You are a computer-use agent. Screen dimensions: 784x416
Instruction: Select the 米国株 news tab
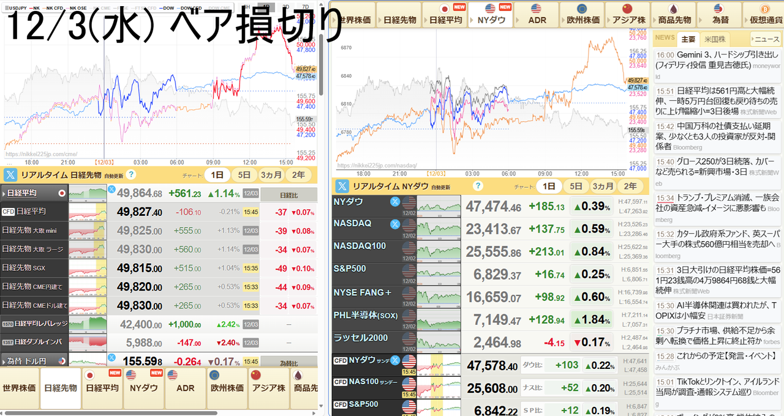pos(715,39)
